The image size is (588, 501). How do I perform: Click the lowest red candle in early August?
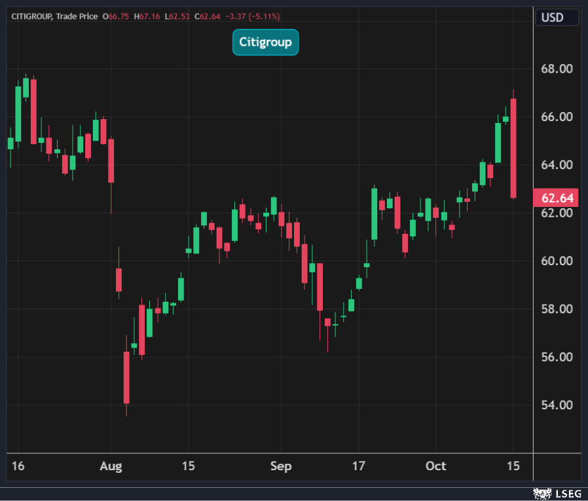(x=126, y=377)
